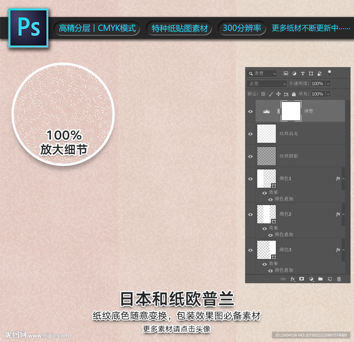Screen dimensions: 354x342
Task: Click prevent artboard auto-nesting lock icon
Action: pyautogui.click(x=286, y=94)
